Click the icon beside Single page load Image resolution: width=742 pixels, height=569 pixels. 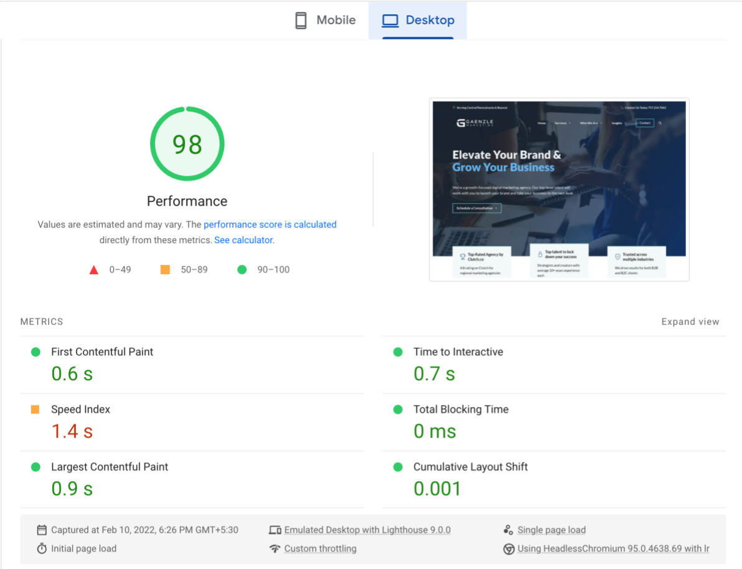click(x=508, y=530)
